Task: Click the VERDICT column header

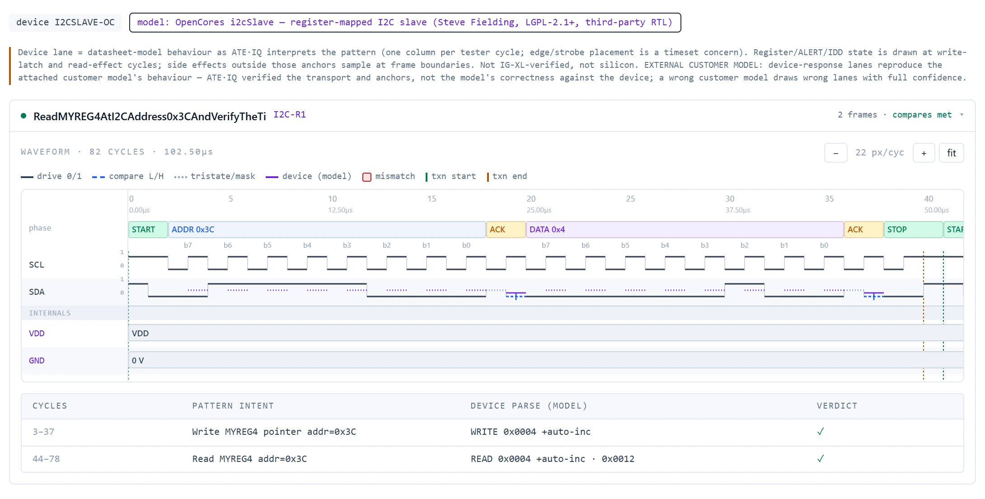Action: point(837,405)
